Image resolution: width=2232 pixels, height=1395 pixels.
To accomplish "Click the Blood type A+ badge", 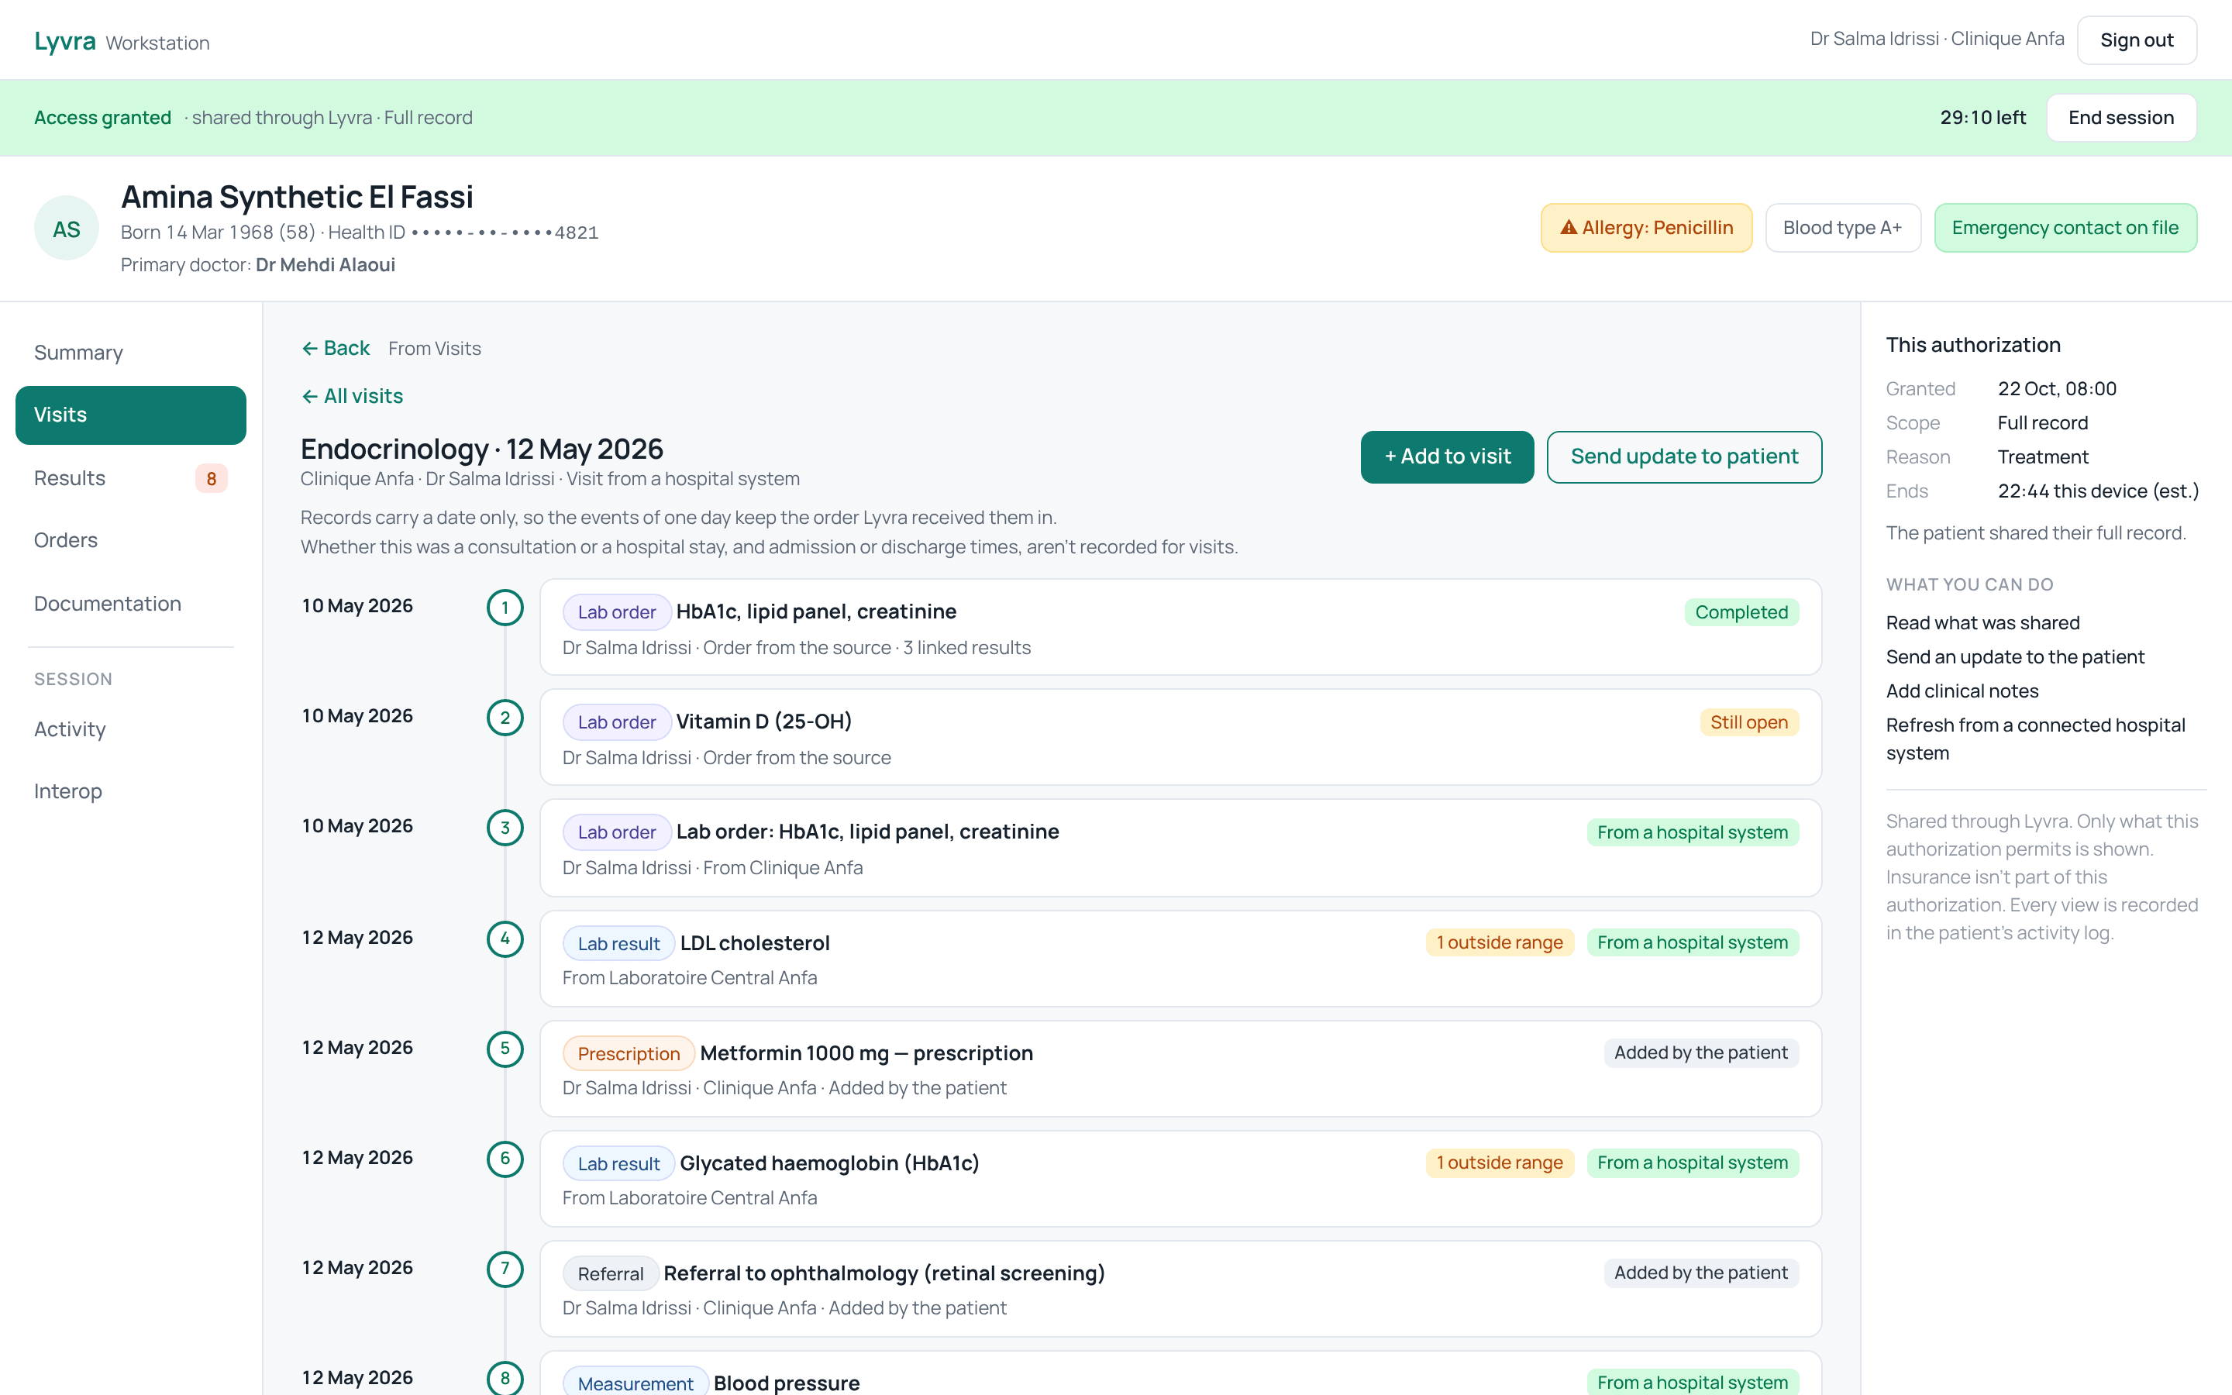I will point(1842,228).
